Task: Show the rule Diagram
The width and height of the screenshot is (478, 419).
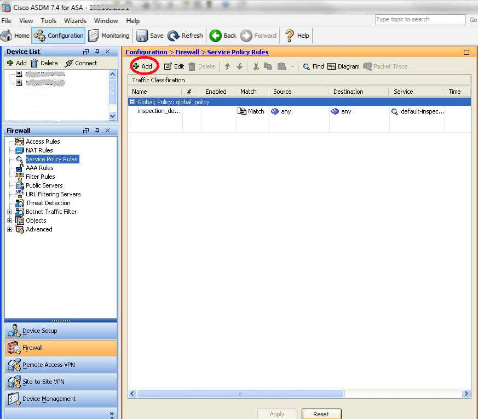Action: pyautogui.click(x=343, y=66)
